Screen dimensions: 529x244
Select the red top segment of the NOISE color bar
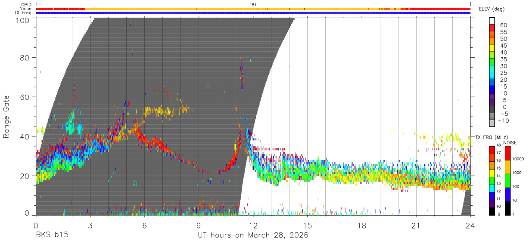click(x=508, y=154)
